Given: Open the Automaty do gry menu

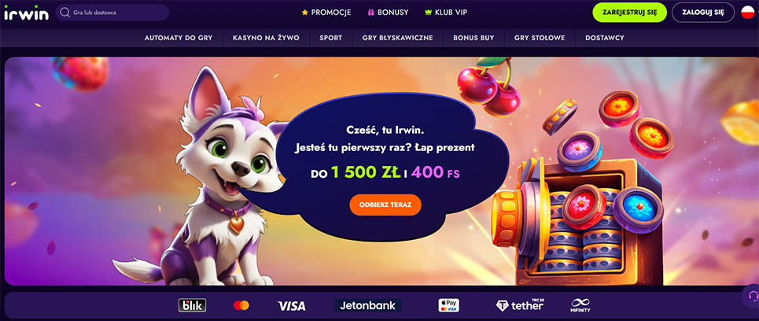Looking at the screenshot, I should (x=179, y=38).
